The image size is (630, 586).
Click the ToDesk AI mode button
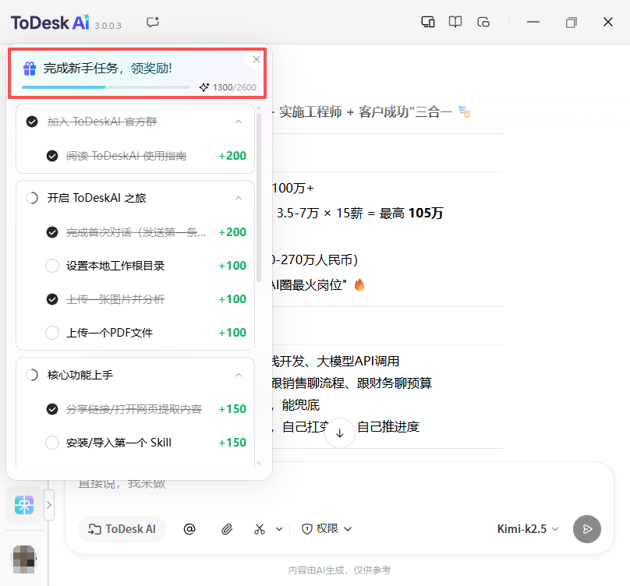(122, 529)
